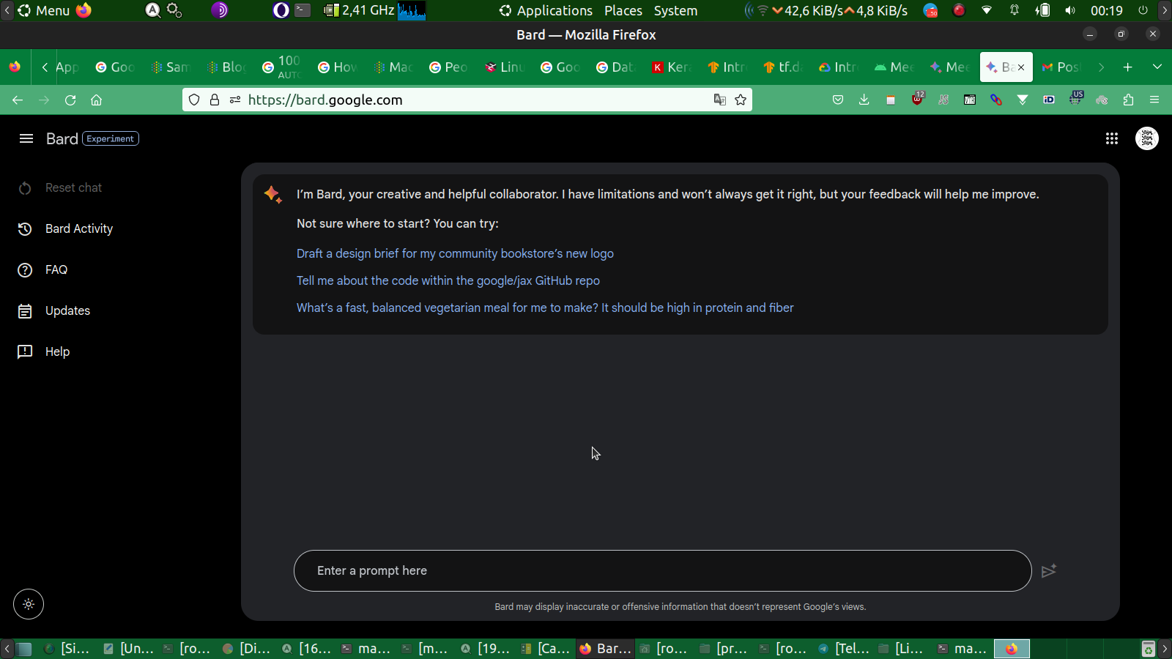Open the System panel menu
This screenshot has width=1172, height=659.
(675, 10)
